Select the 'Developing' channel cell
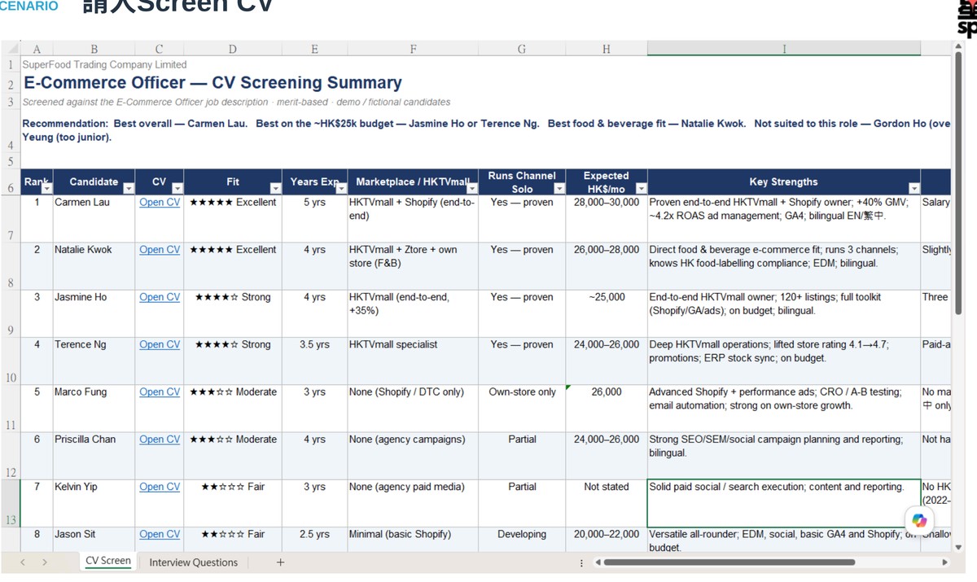977x582 pixels. pyautogui.click(x=522, y=540)
